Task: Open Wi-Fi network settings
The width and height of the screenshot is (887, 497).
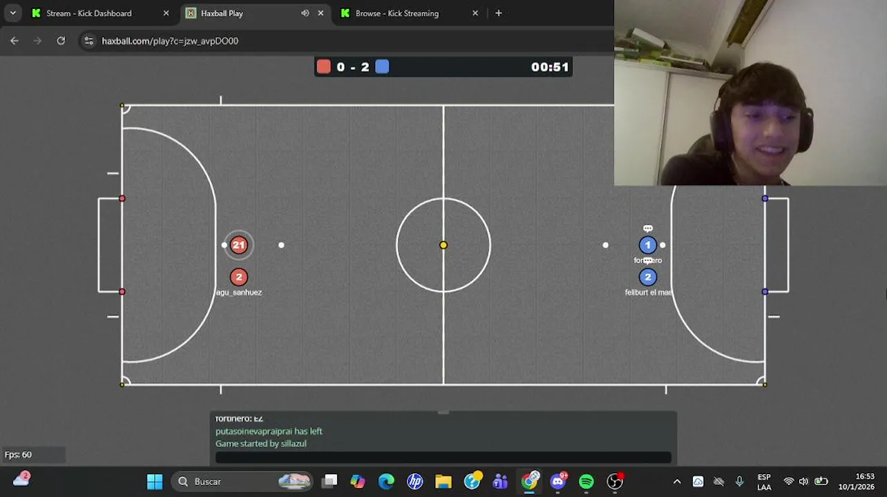Action: [x=789, y=481]
